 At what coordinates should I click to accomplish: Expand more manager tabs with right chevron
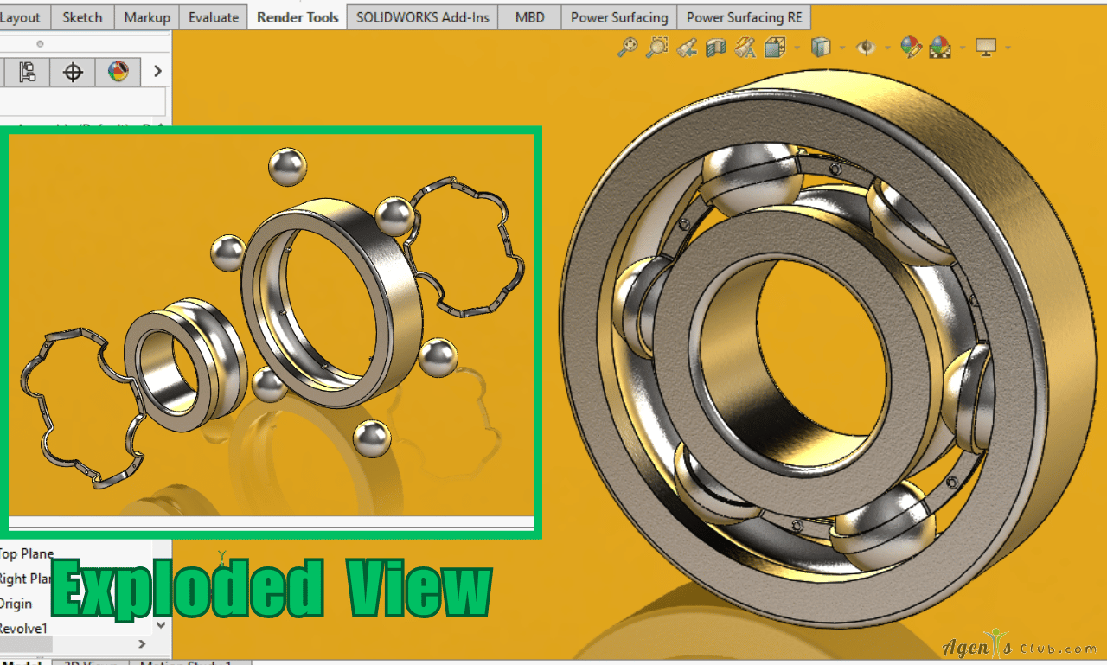(x=157, y=72)
